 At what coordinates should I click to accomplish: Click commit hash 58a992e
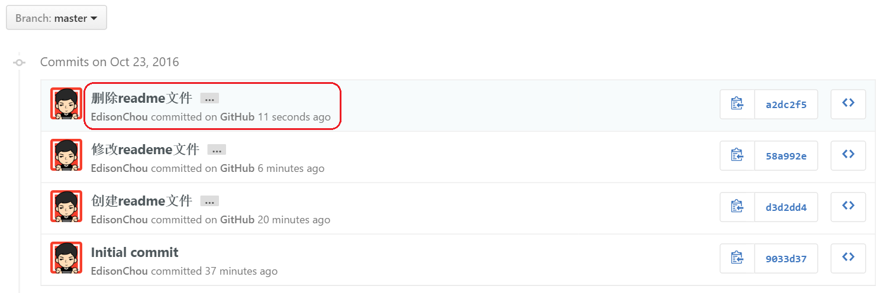click(786, 156)
